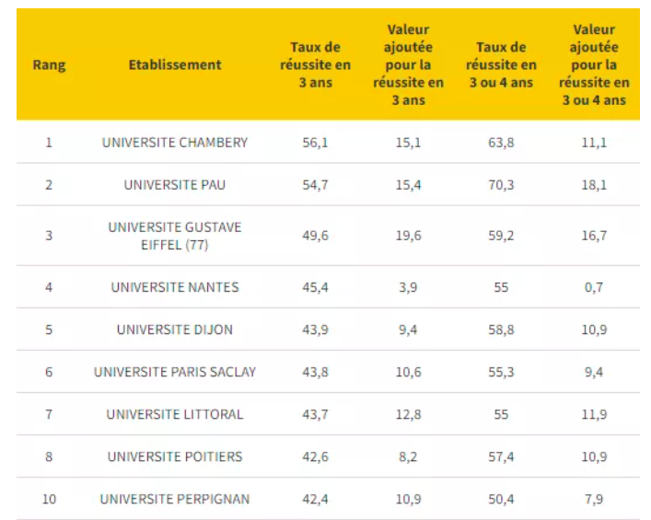Click rank 6 in the Rang column

coord(49,372)
